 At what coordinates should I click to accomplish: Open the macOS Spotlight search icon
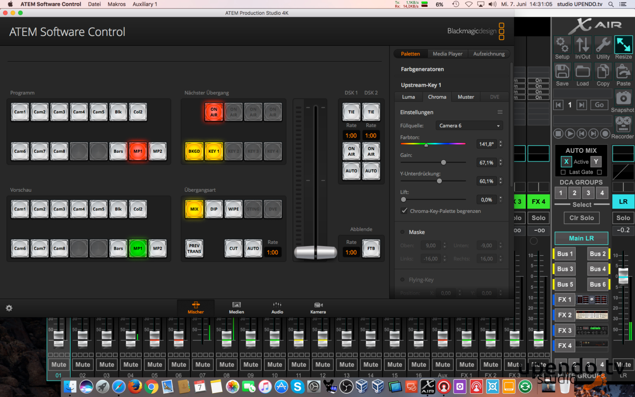611,4
